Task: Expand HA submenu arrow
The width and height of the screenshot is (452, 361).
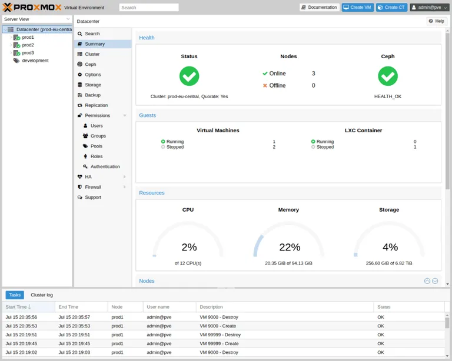Action: pos(125,177)
